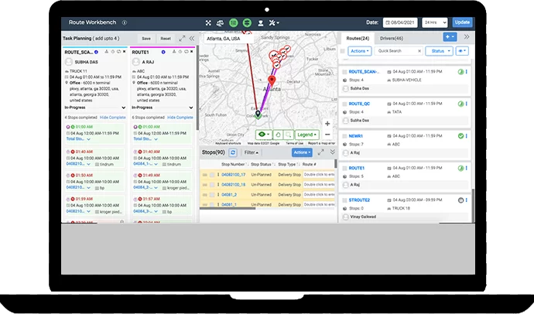Image resolution: width=534 pixels, height=314 pixels.
Task: Open the blue Actions dropdown in Stops panel
Action: tap(302, 152)
